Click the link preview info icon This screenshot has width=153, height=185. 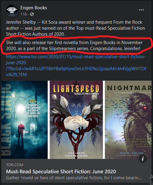click(x=143, y=159)
